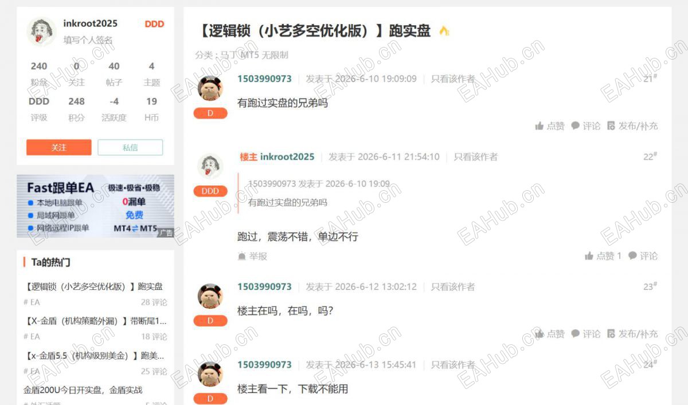
Task: Click the 发布/补充 icon on post 21
Action: click(x=611, y=125)
